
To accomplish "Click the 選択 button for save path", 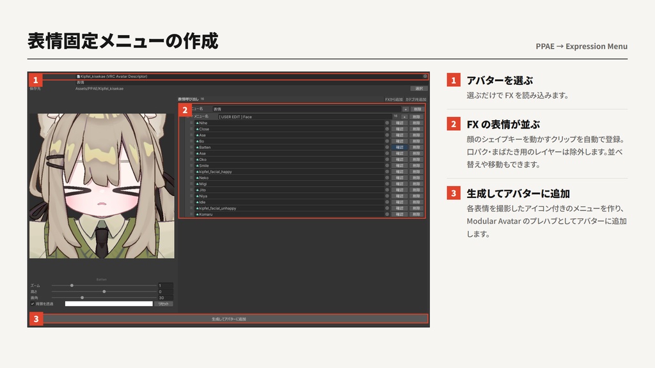I will click(419, 88).
